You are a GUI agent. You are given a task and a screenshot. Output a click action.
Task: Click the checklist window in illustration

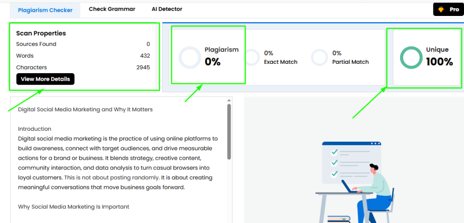point(352,163)
